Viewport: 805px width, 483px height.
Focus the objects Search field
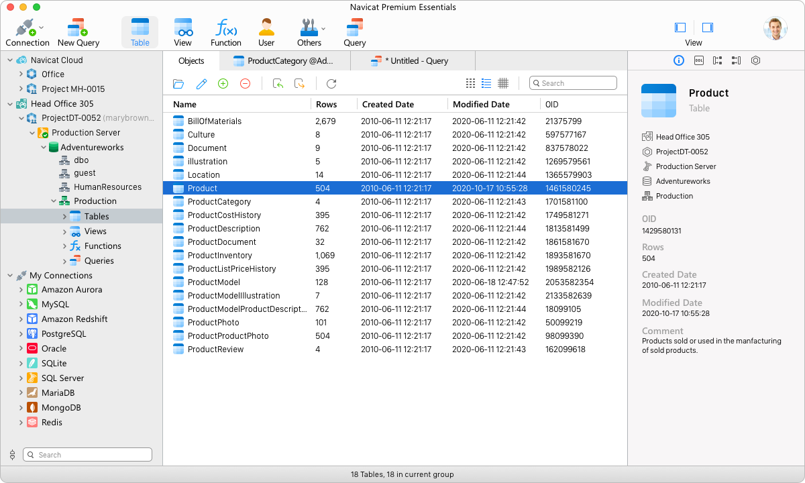click(x=573, y=83)
